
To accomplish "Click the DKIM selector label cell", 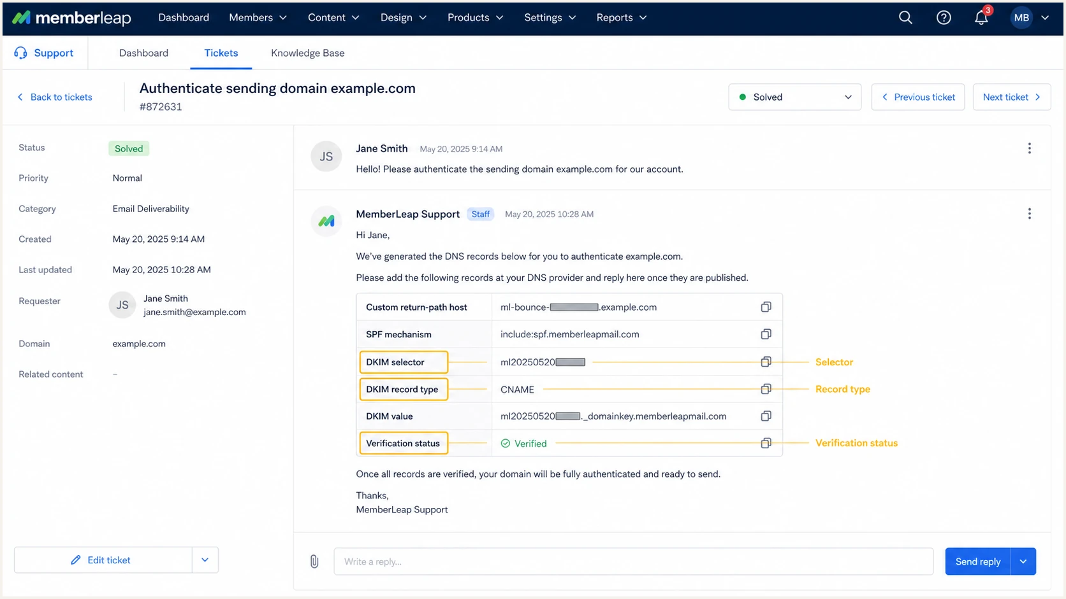I will click(x=404, y=362).
